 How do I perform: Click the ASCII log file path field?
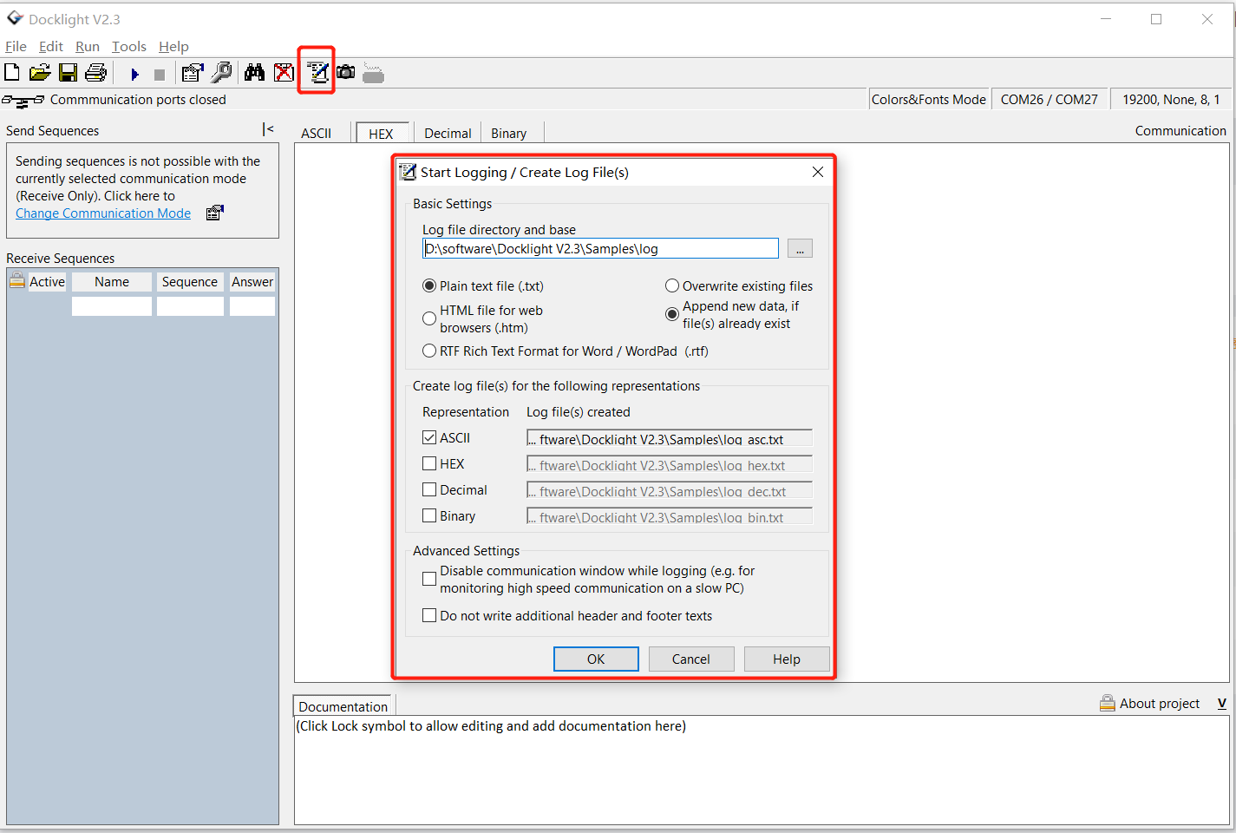coord(670,438)
